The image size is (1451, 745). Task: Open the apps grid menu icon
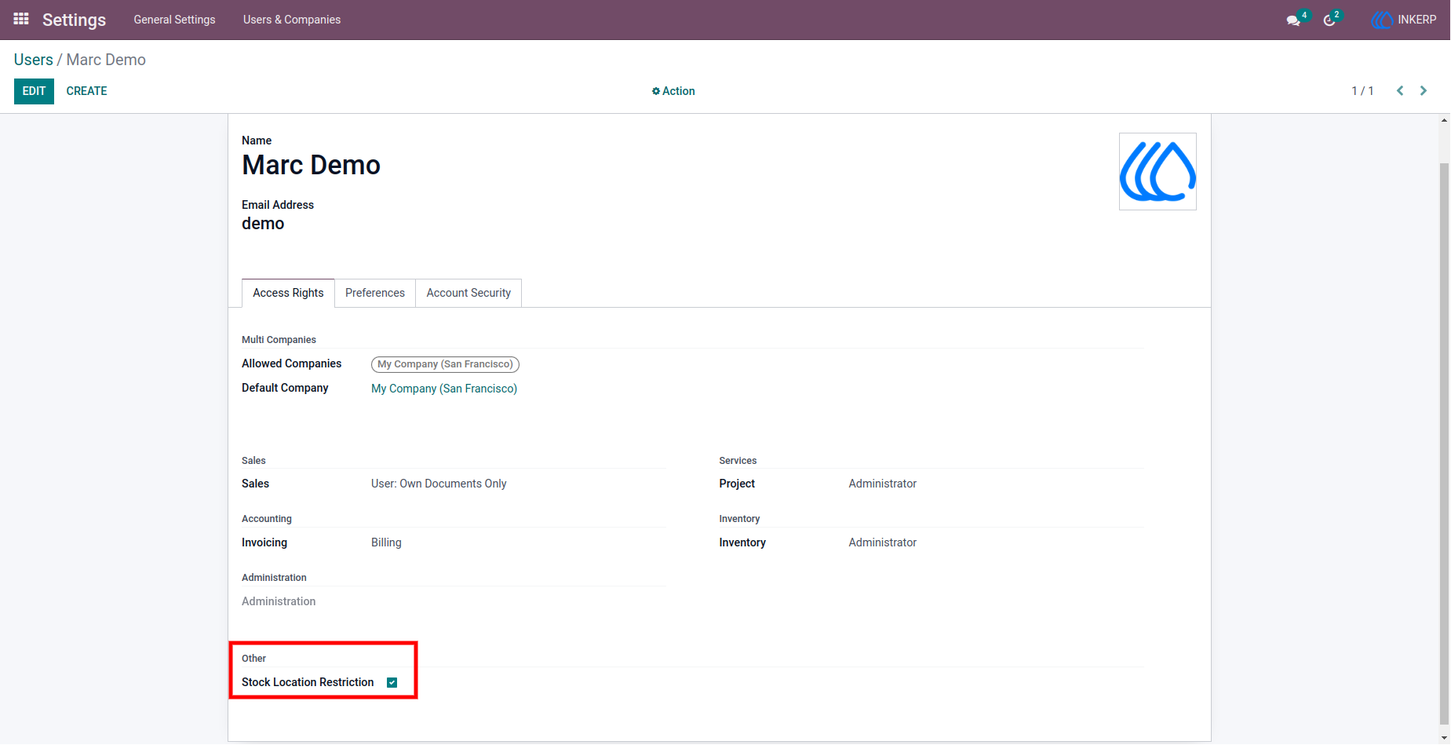[x=21, y=19]
